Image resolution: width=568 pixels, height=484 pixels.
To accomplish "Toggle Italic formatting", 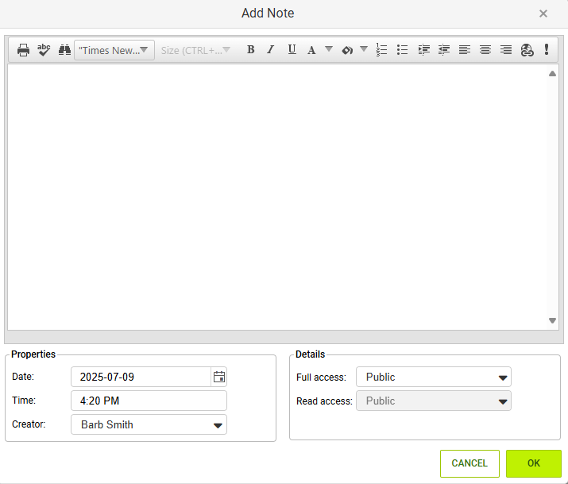I will (x=271, y=49).
